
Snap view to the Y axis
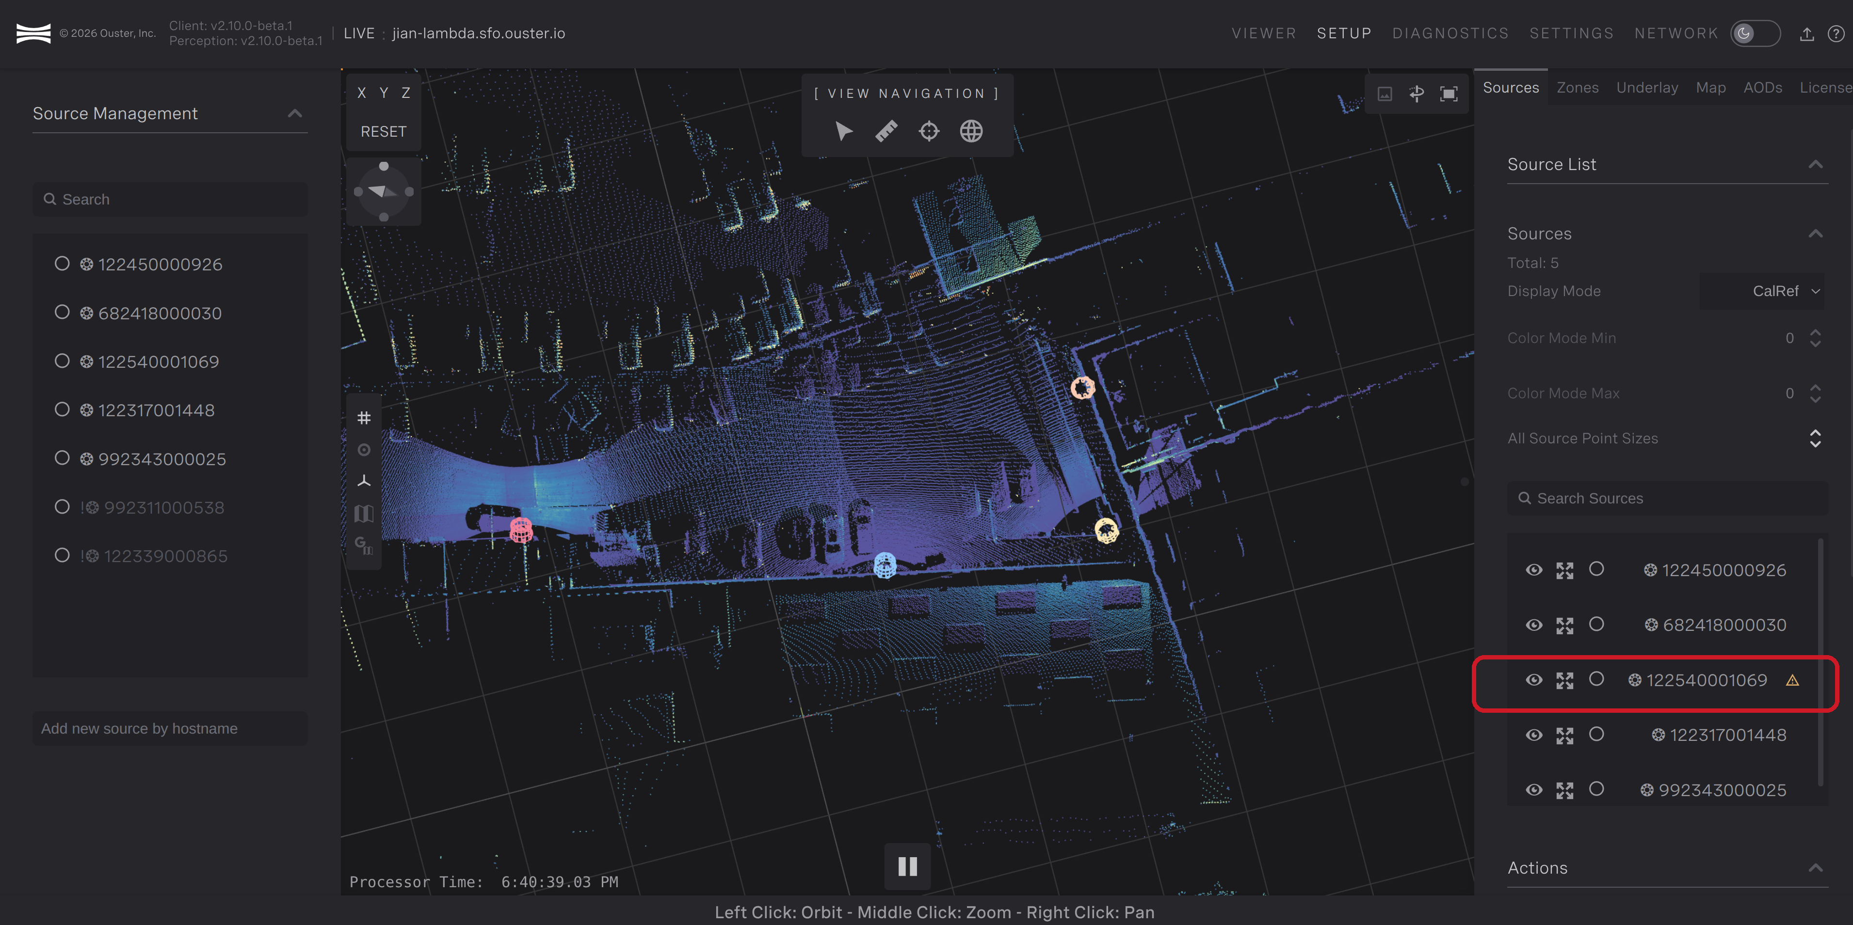tap(384, 93)
